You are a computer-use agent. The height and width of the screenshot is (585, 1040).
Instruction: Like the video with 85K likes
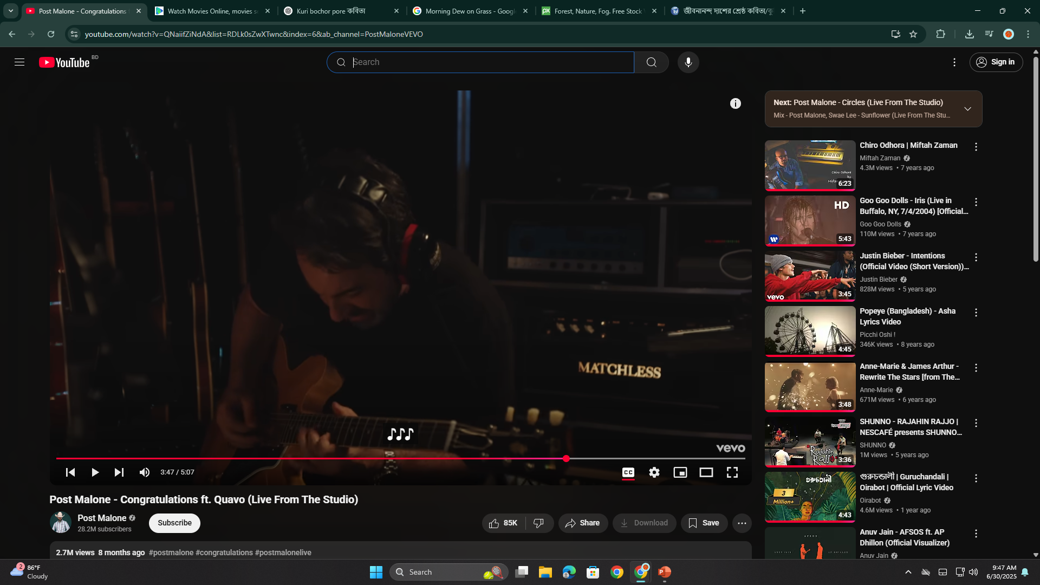tap(503, 523)
